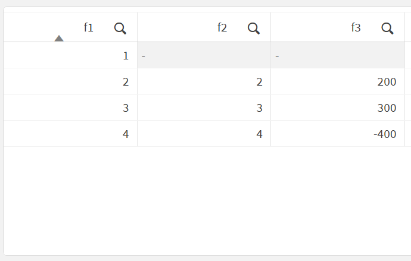411x261 pixels.
Task: Open search for column f2
Action: [254, 29]
